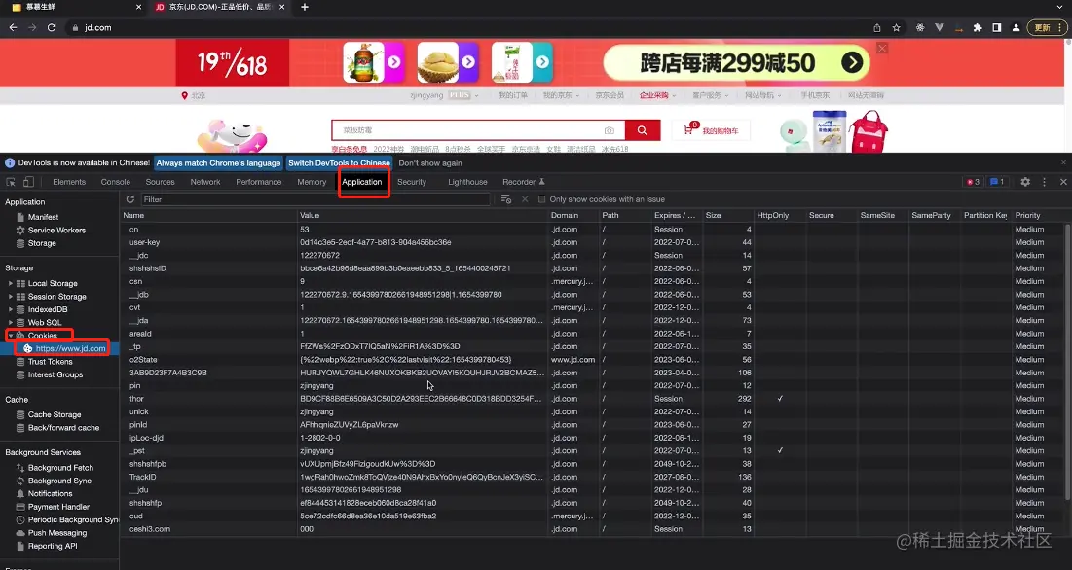Click the camera image-search icon
1072x570 pixels.
point(610,130)
